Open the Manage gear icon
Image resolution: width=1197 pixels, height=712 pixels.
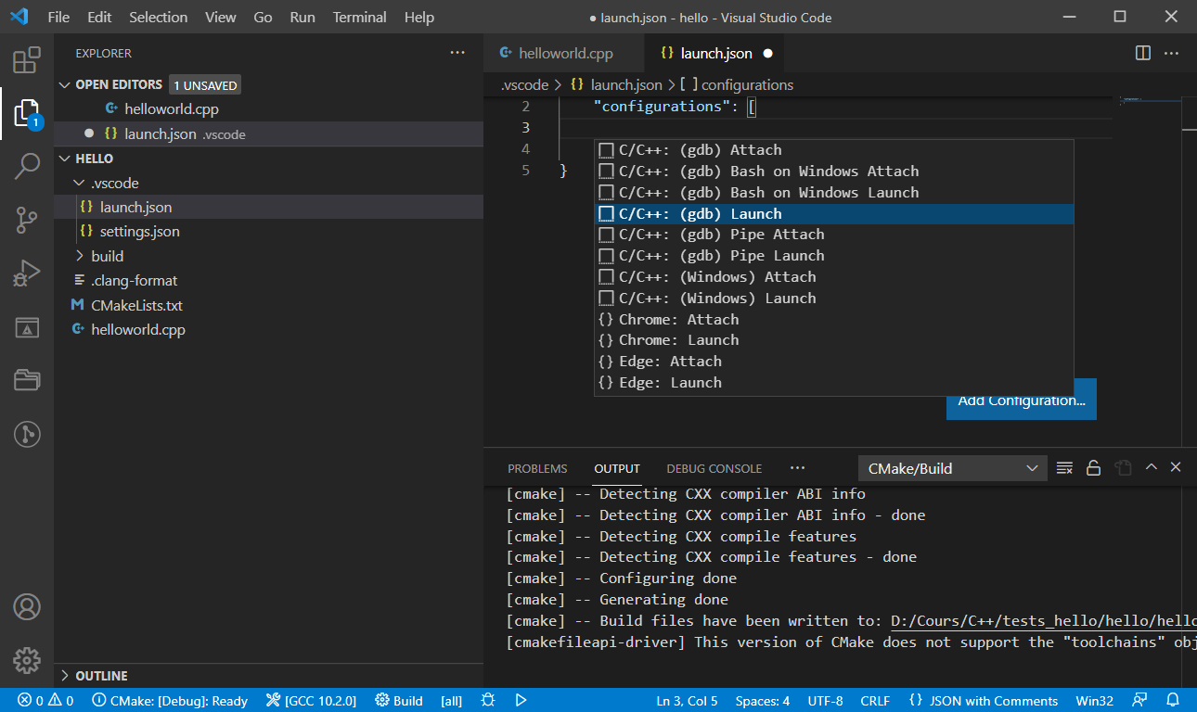coord(27,660)
